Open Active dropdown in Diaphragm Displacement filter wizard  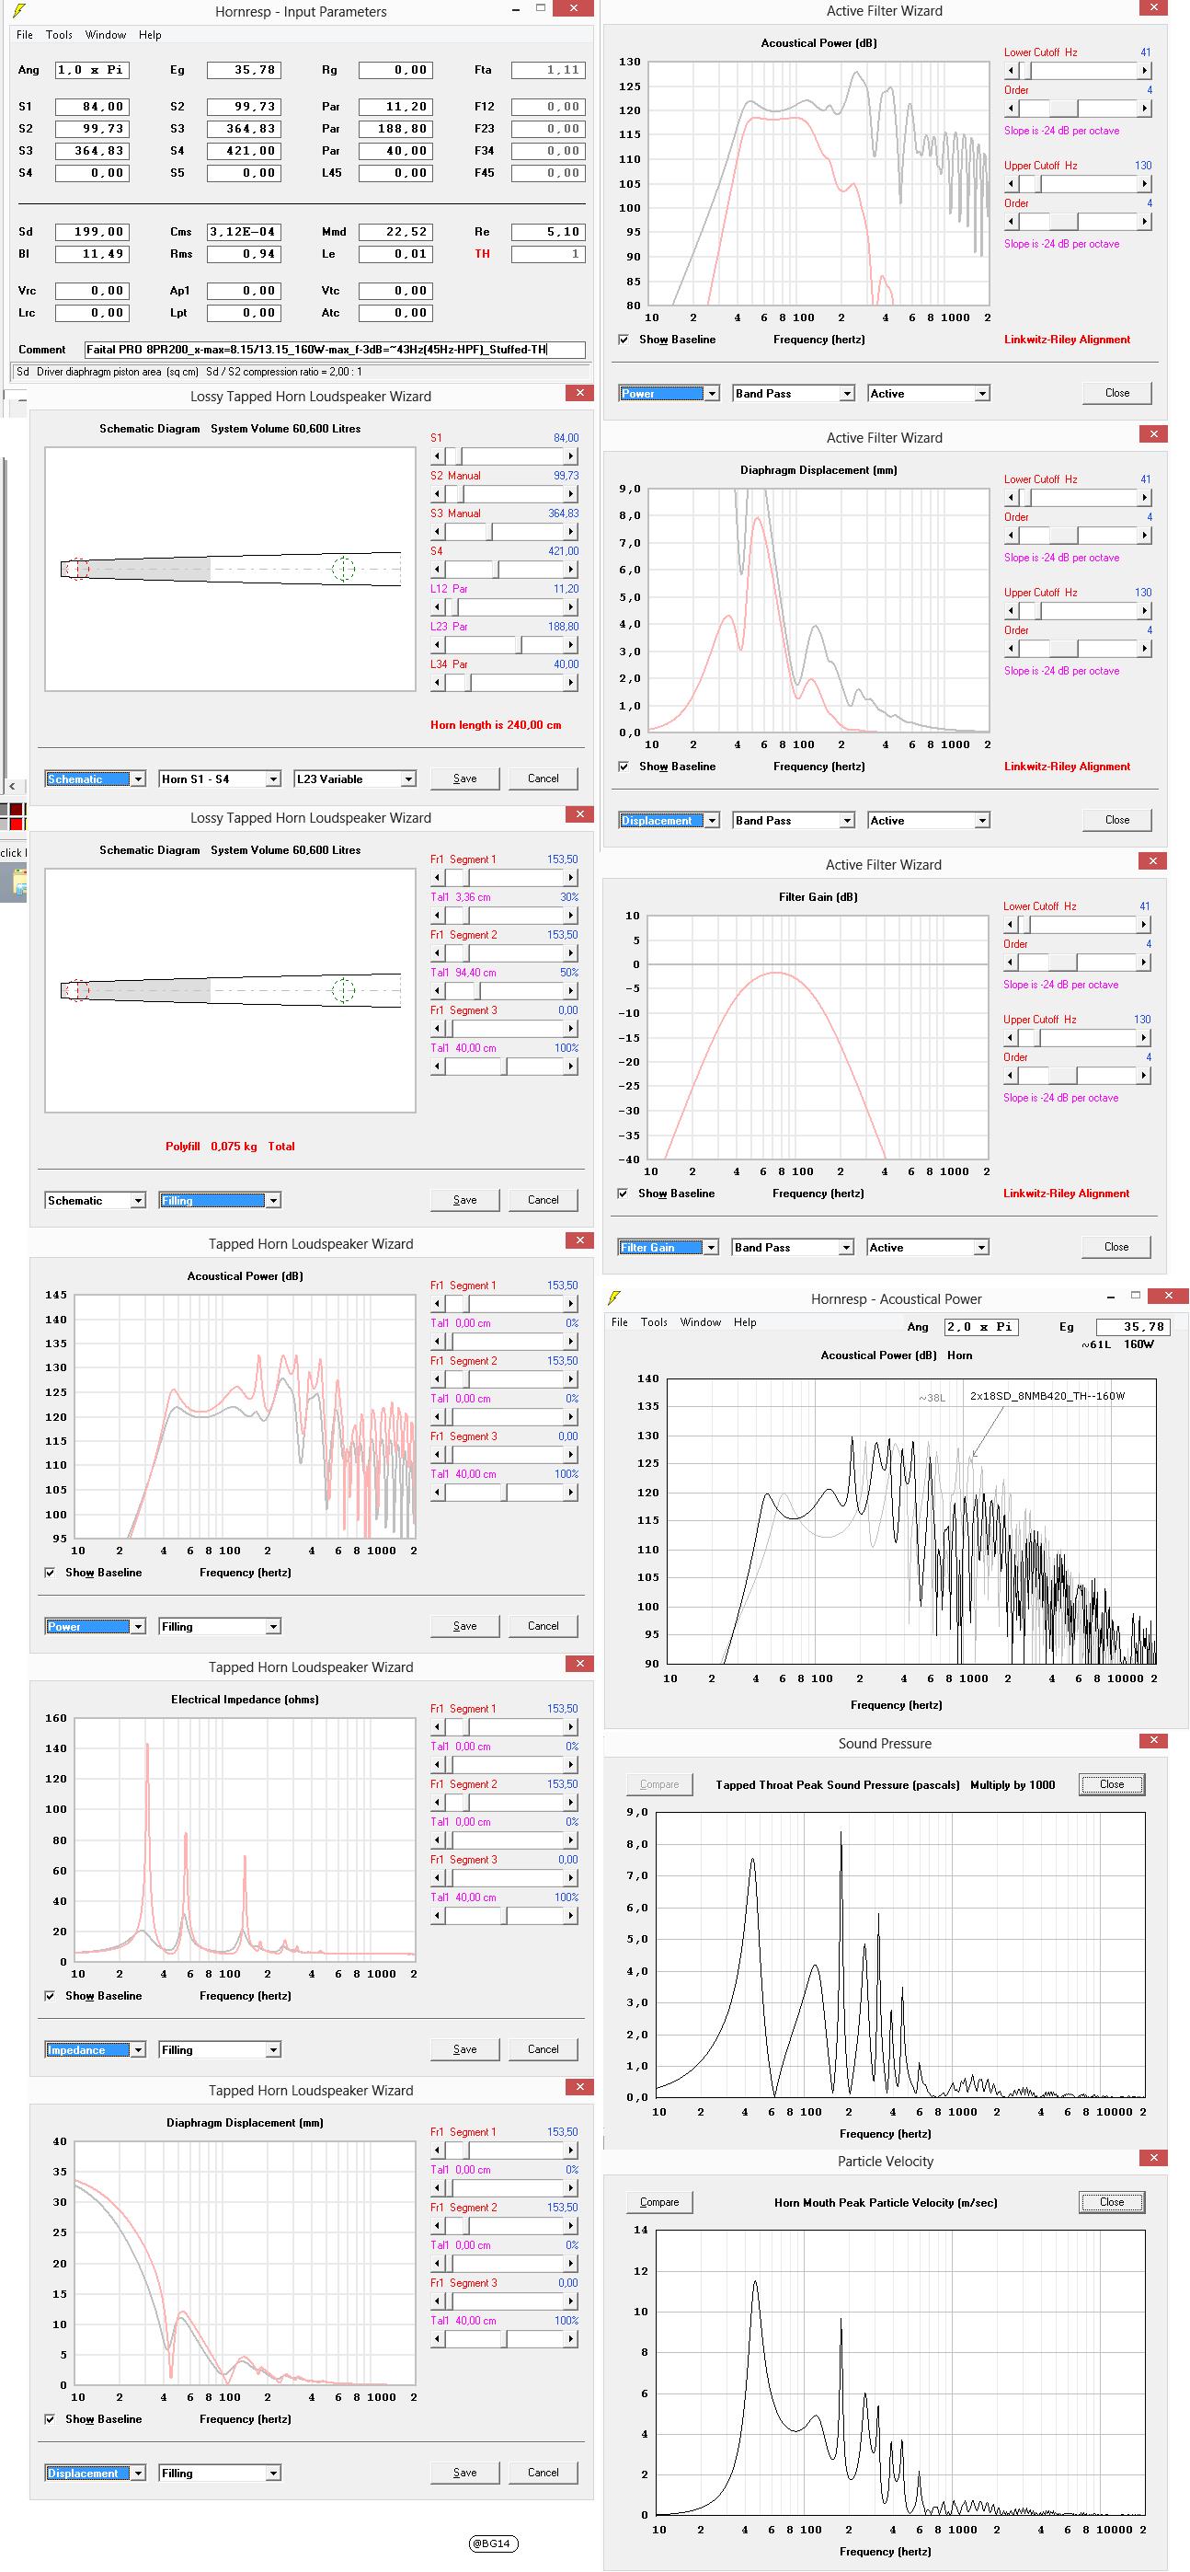click(929, 821)
